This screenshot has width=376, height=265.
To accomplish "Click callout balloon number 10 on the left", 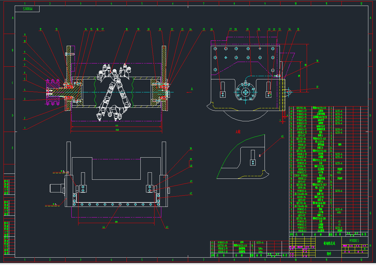I will 25,41.
